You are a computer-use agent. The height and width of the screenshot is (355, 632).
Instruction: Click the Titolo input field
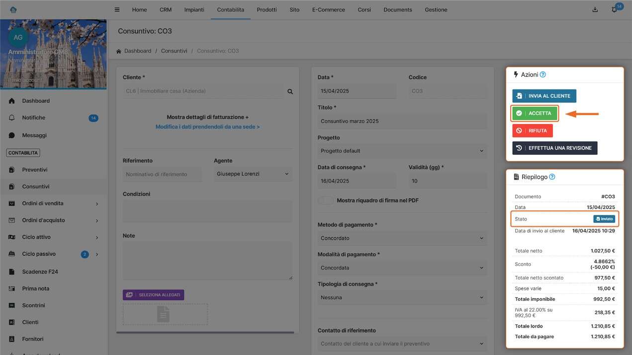[402, 121]
